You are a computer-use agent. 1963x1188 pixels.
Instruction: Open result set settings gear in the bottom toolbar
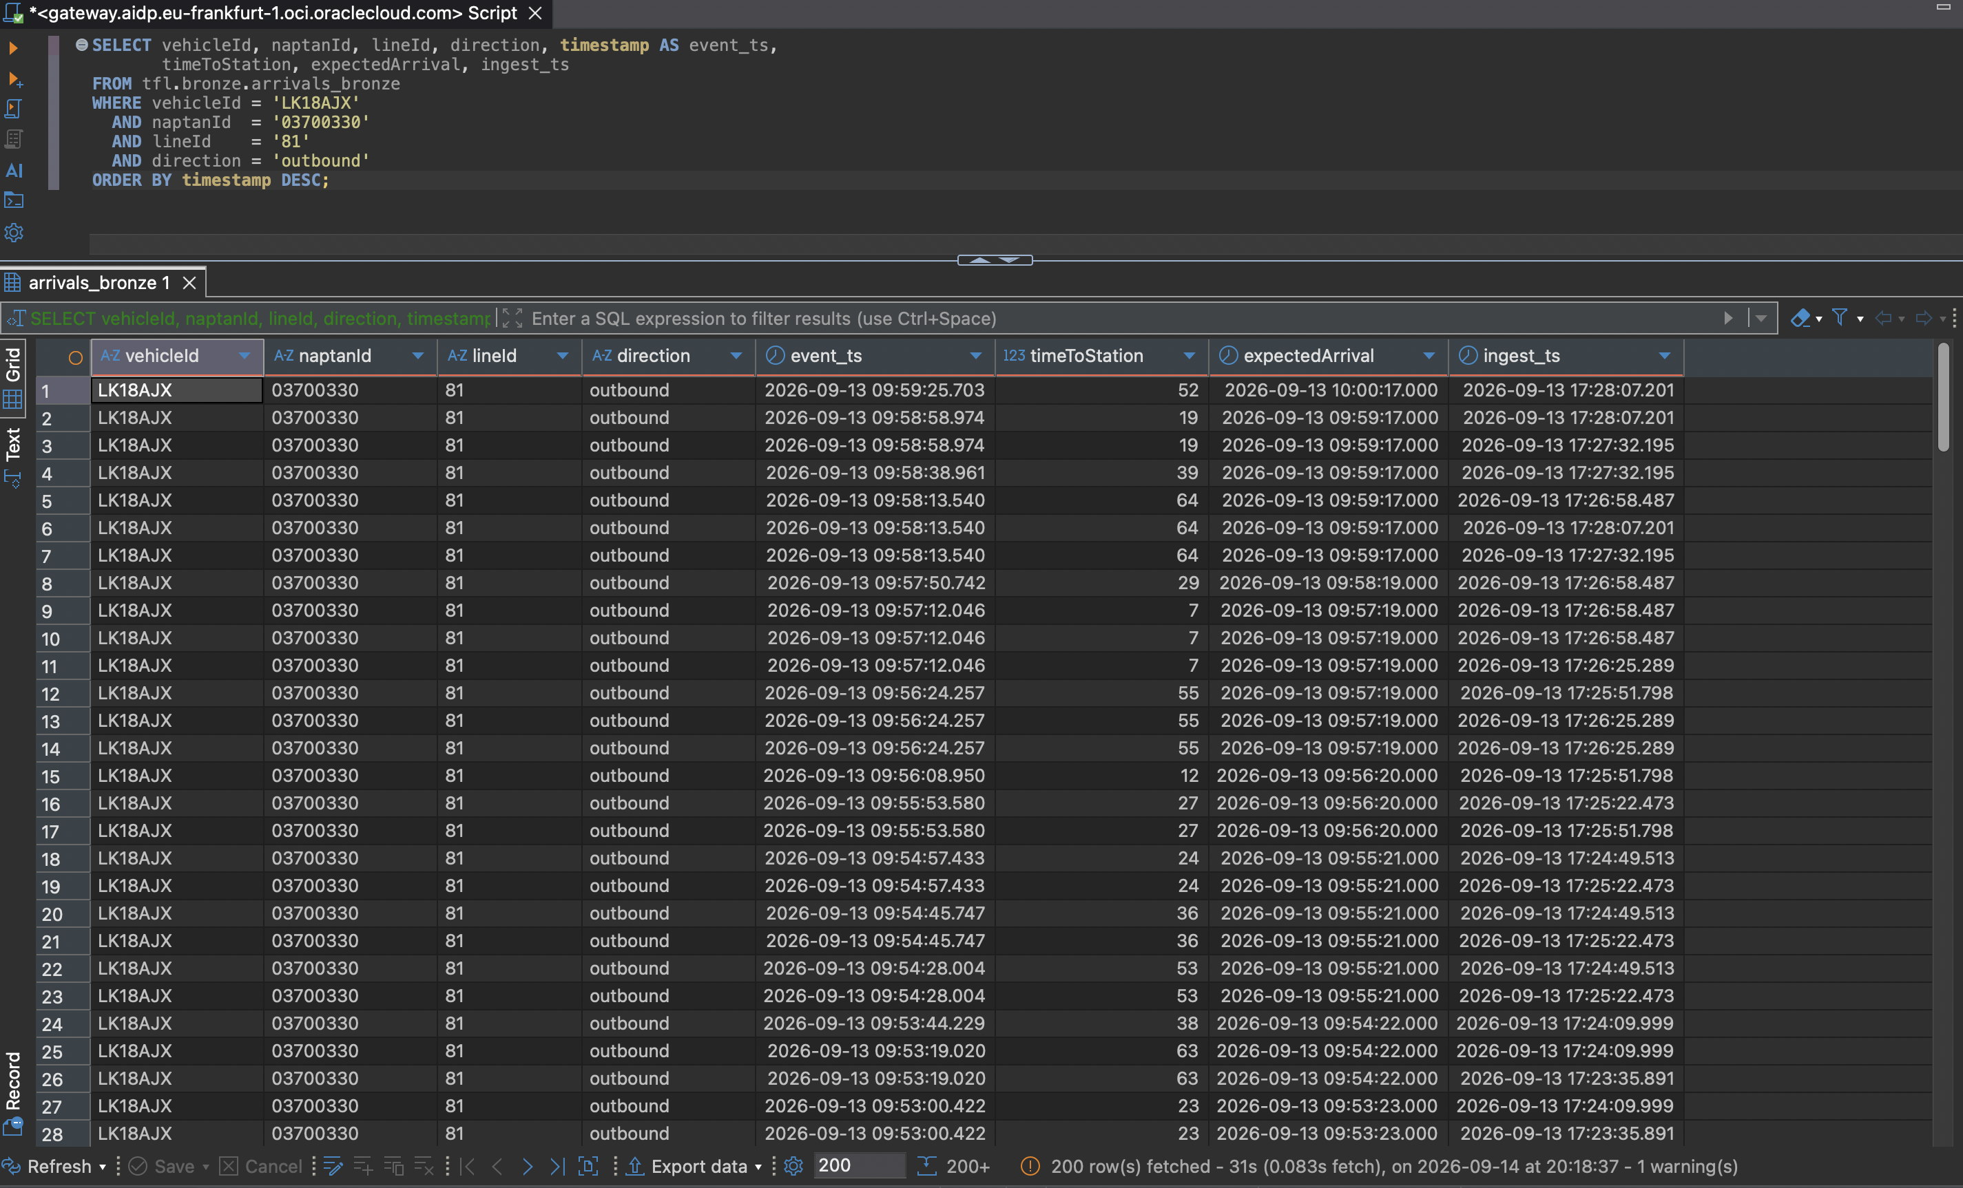793,1167
